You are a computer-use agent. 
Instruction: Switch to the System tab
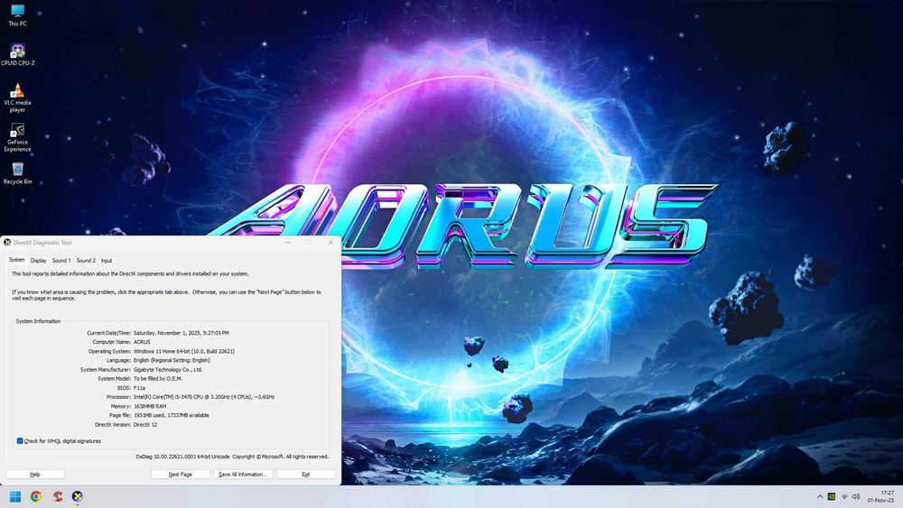tap(16, 260)
